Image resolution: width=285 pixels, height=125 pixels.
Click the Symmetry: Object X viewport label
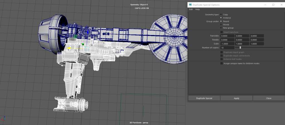point(139,4)
